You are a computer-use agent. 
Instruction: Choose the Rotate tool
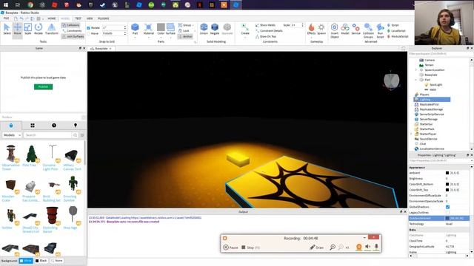point(39,29)
